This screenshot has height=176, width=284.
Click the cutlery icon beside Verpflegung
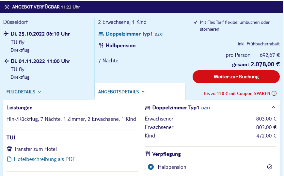tap(148, 154)
